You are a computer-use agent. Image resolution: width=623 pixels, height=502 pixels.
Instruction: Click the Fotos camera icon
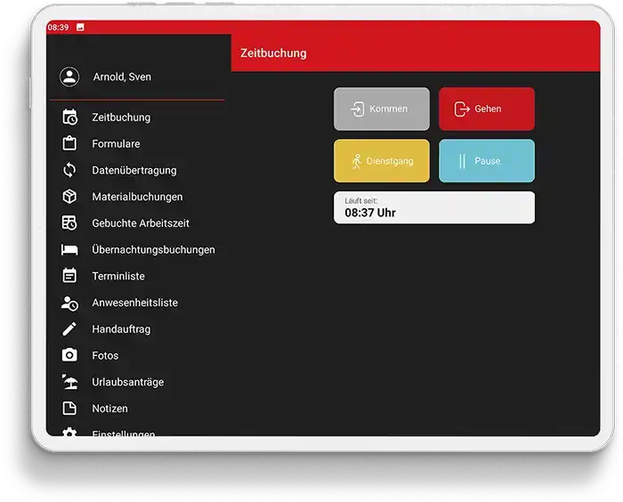pos(69,355)
